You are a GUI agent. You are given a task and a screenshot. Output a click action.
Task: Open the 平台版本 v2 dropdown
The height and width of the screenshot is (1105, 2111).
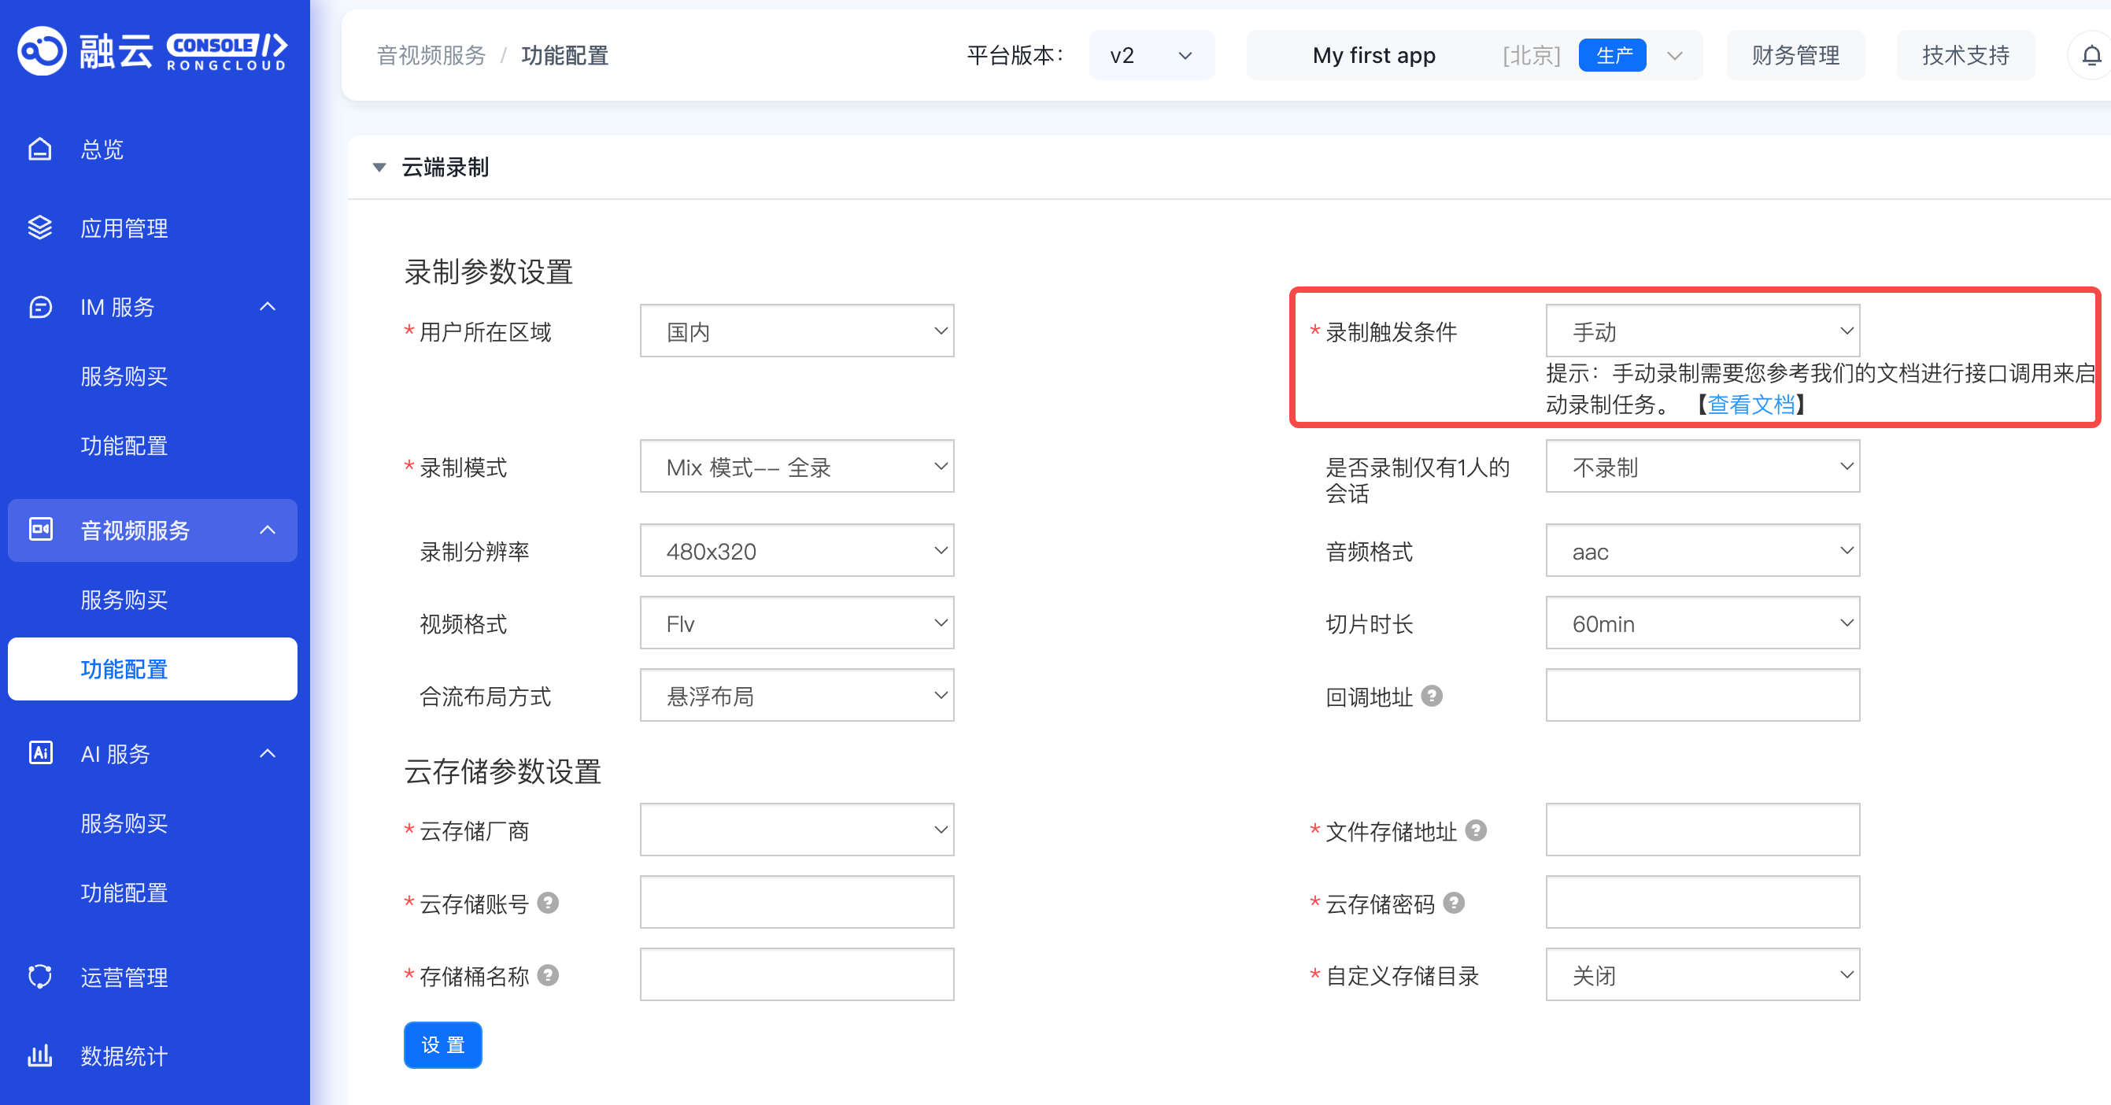[x=1151, y=56]
